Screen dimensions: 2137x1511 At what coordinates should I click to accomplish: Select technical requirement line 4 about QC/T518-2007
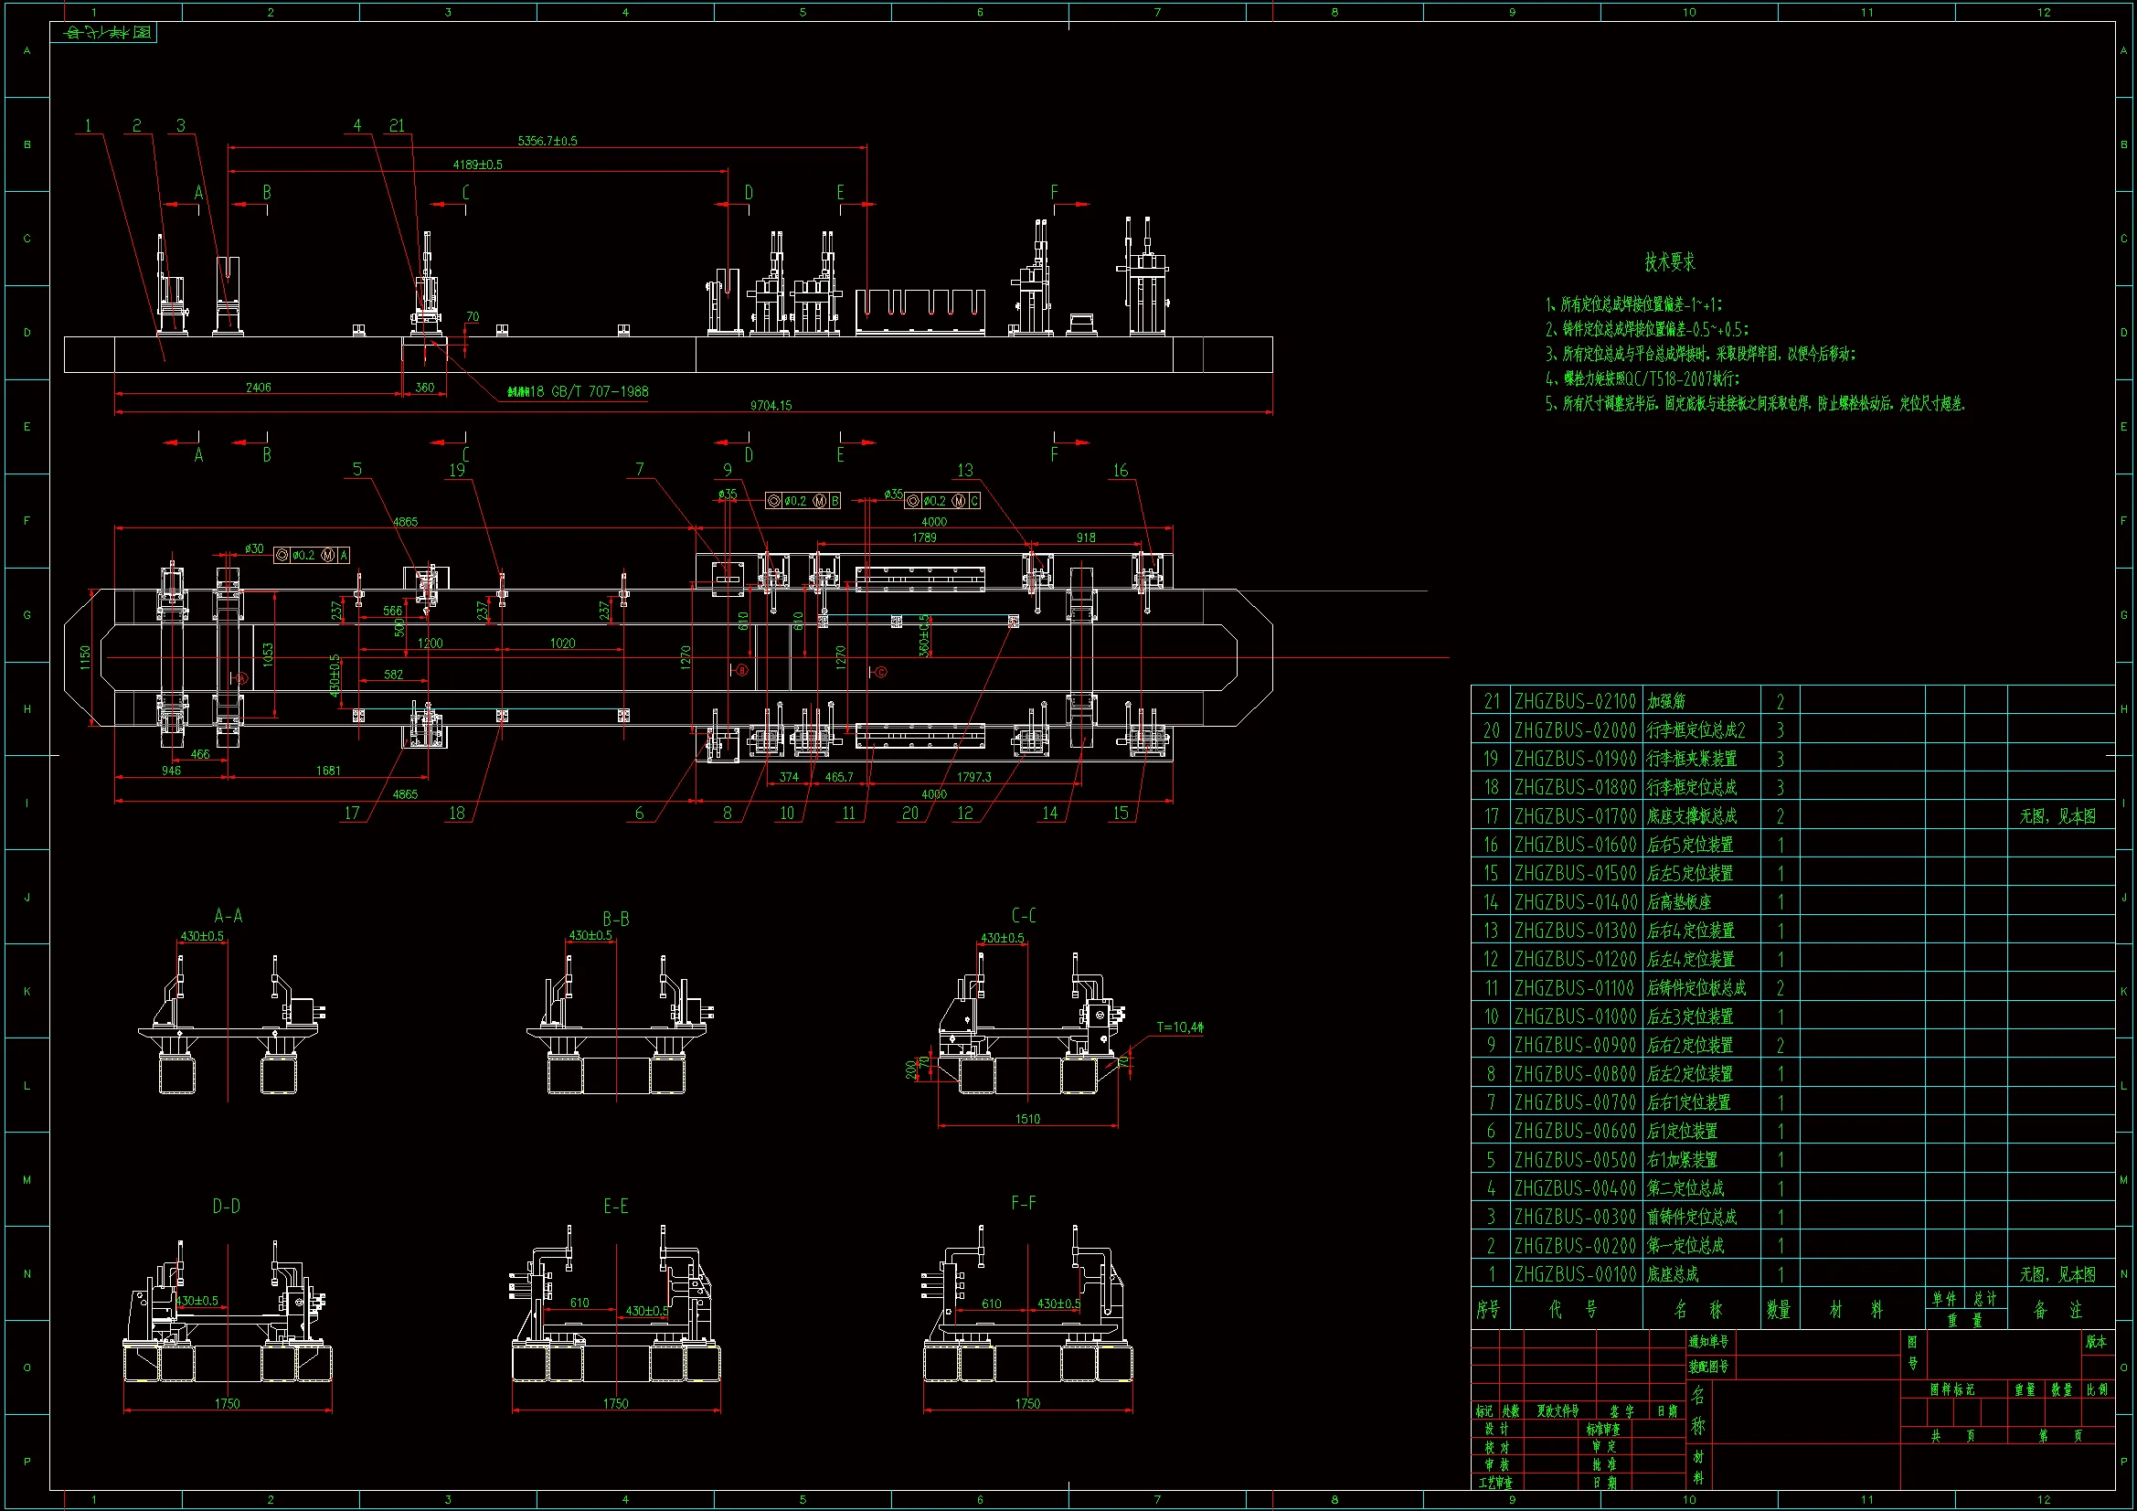pos(1643,379)
